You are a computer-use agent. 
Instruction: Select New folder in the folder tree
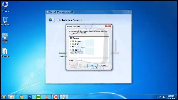[x=79, y=53]
